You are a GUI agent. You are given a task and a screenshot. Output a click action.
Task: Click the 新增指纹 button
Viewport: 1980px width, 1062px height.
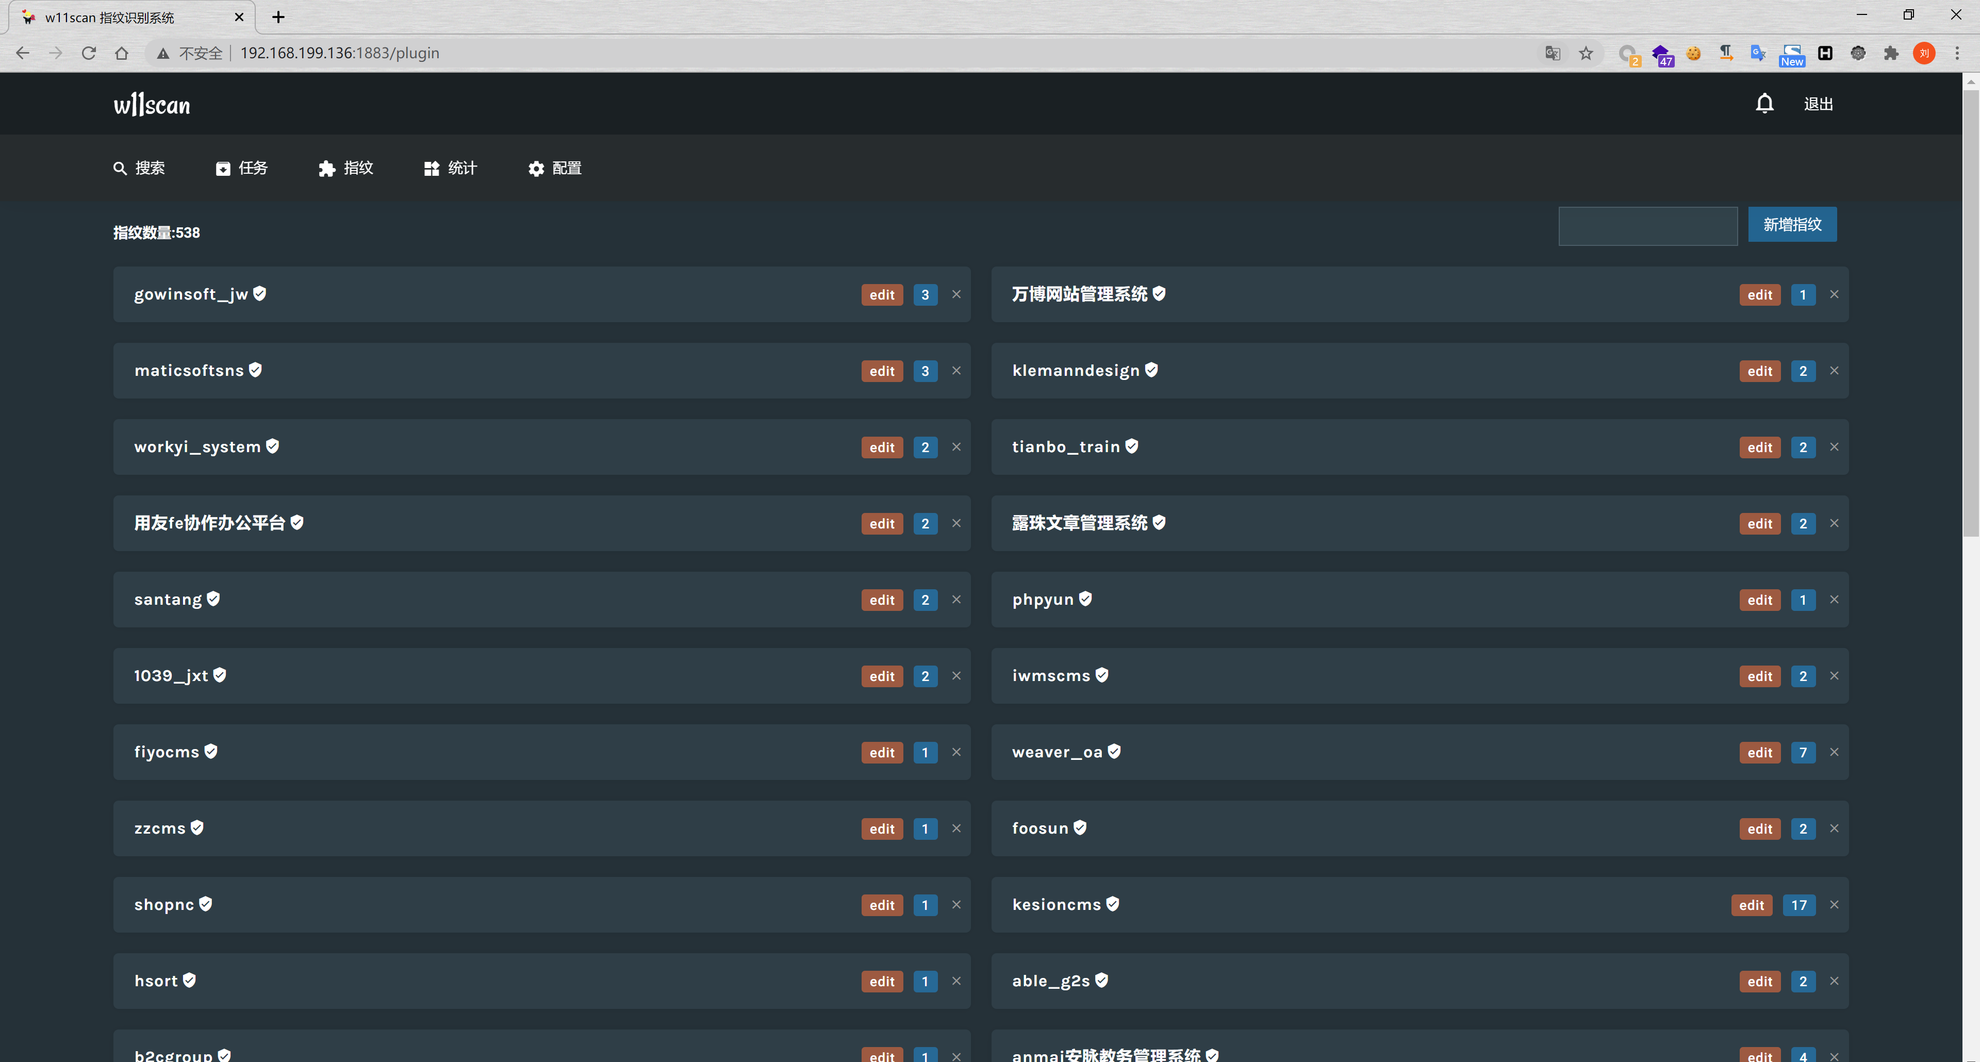[1792, 224]
